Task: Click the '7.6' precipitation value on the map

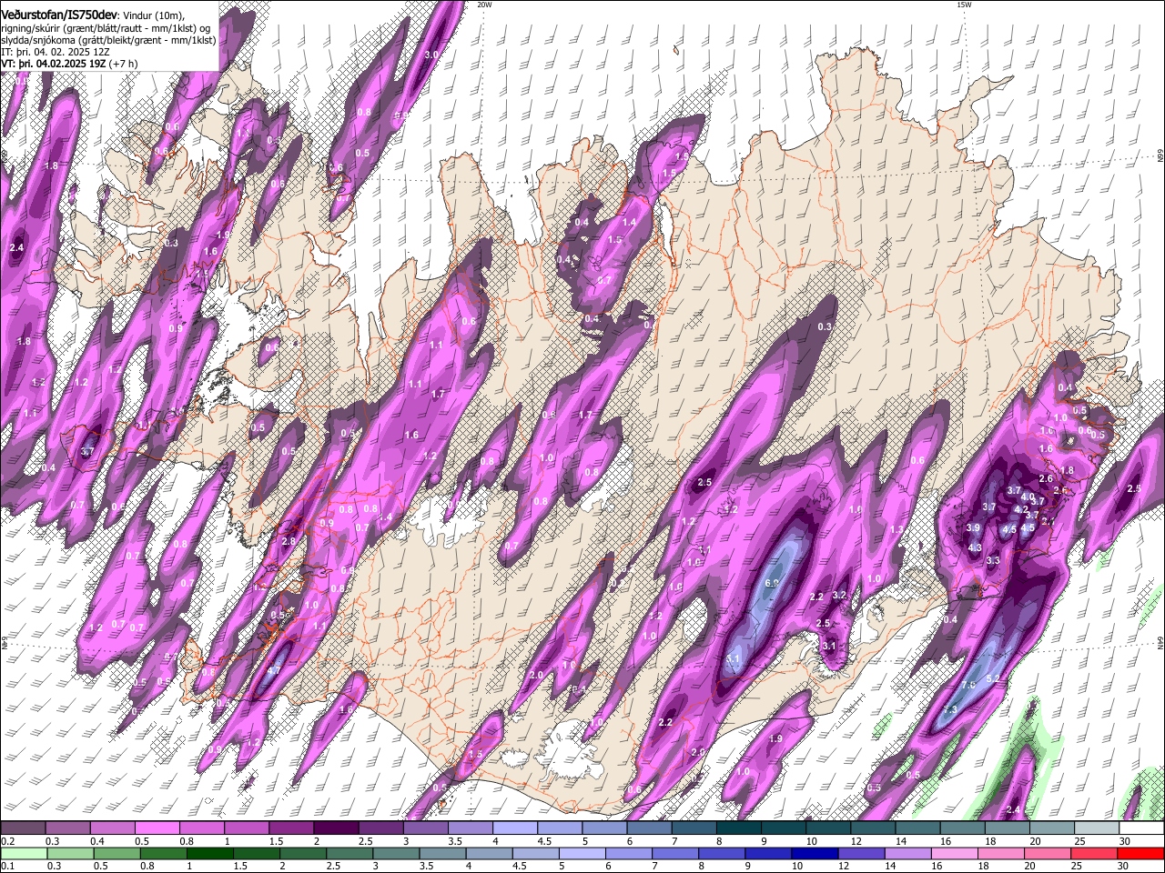Action: click(x=968, y=685)
